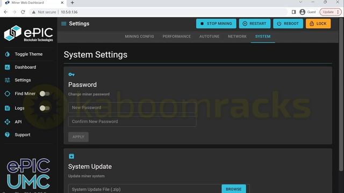Viewport: 344px width, 193px height.
Task: Click the Reboot button
Action: [288, 24]
